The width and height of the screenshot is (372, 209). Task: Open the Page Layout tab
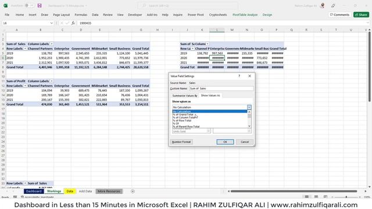[x=62, y=15]
